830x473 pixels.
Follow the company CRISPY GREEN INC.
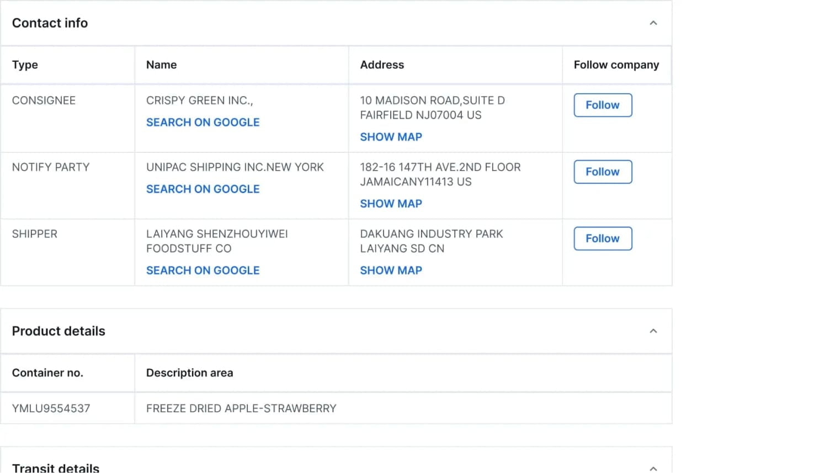point(602,105)
